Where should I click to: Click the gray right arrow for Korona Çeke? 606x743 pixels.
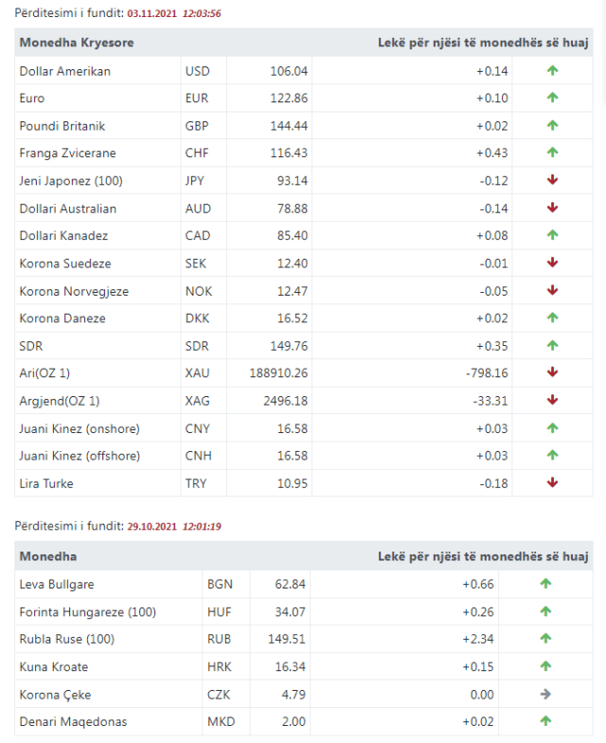coord(545,695)
